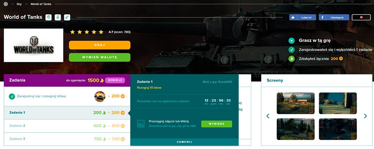Click the checkmark icon by Zarejestrowałeś się
This screenshot has width=374, height=149.
(291, 49)
